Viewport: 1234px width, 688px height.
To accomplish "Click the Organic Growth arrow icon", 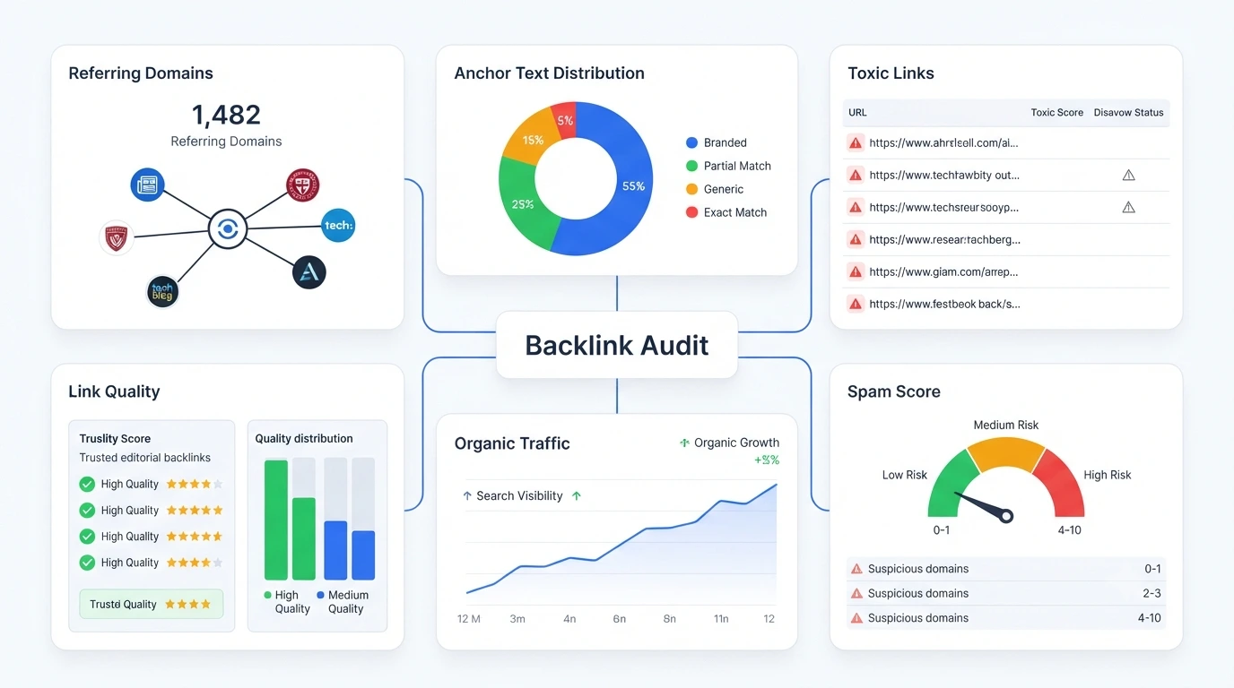I will (x=684, y=443).
